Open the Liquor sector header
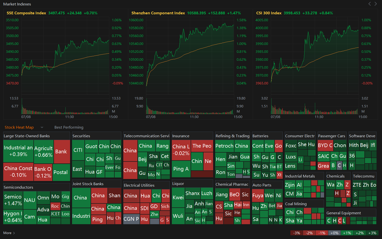The image size is (382, 239). pos(193,183)
